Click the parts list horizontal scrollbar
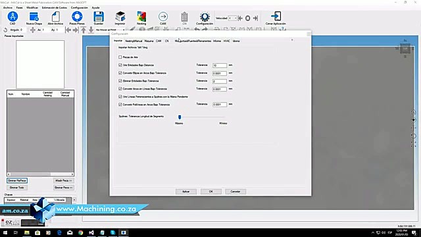 (x=40, y=174)
